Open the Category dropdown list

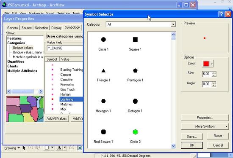pos(173,24)
